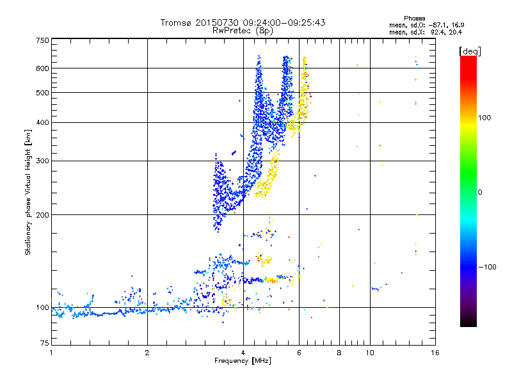
Task: Click the x-axis title "Frequency [MHz]"
Action: pos(243,361)
